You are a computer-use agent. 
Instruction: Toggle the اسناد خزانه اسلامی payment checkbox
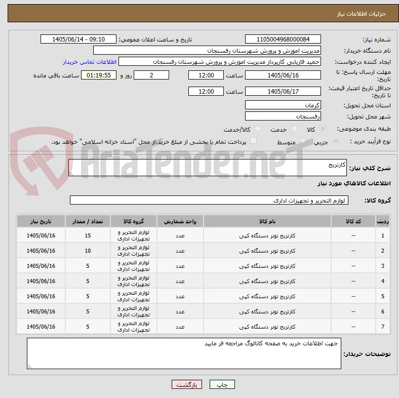tap(254, 141)
